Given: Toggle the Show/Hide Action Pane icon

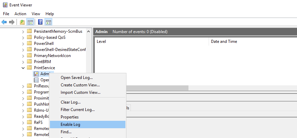Looking at the screenshot, I should point(48,22).
